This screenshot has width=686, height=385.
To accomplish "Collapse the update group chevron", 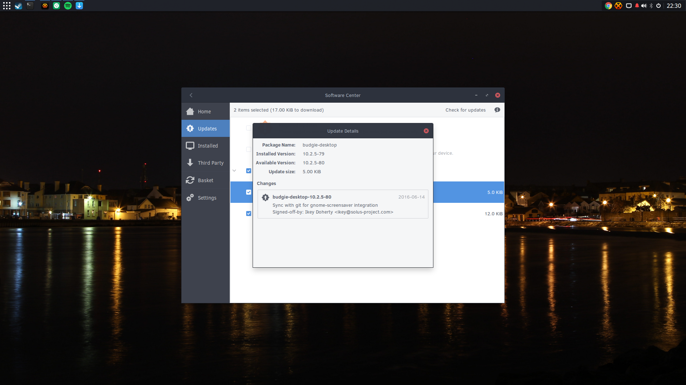I will (x=234, y=171).
